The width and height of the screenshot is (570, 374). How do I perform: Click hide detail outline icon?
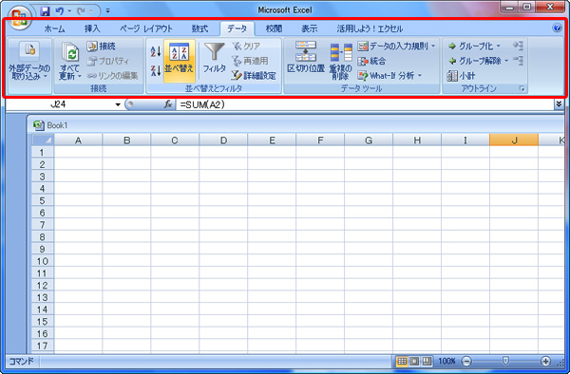pos(519,60)
